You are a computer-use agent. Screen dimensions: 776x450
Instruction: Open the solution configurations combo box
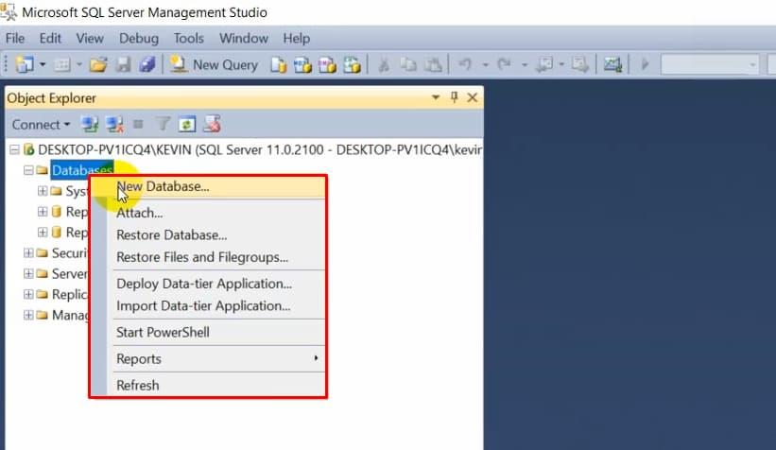[x=710, y=64]
